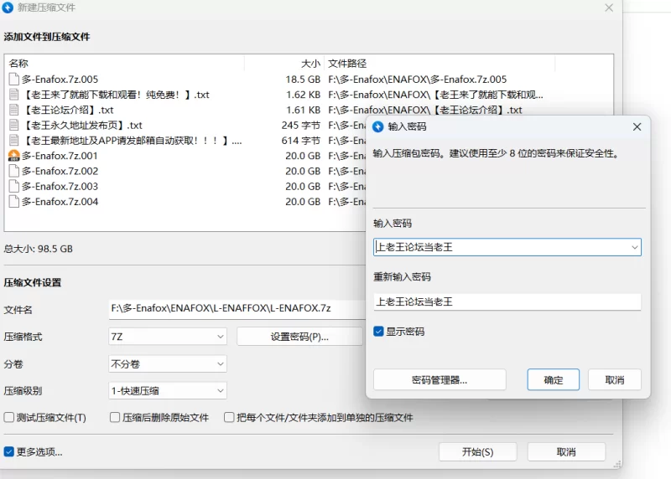Click the 多-Enafox.7z.005 file icon
The width and height of the screenshot is (671, 479).
coord(13,80)
